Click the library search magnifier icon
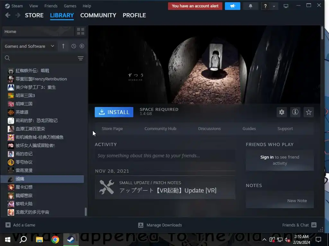This screenshot has height=246, width=329. pyautogui.click(x=7, y=58)
